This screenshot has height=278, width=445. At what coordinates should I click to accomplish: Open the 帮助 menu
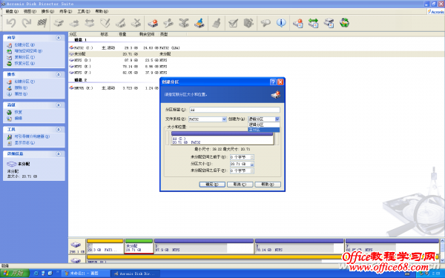click(102, 12)
